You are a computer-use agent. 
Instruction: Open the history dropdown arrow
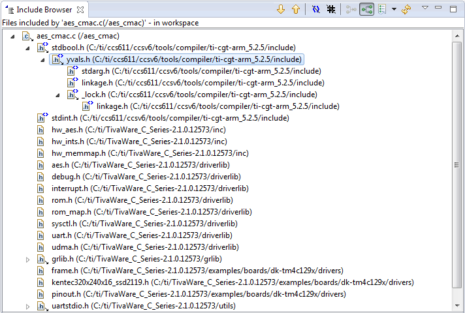coord(394,10)
